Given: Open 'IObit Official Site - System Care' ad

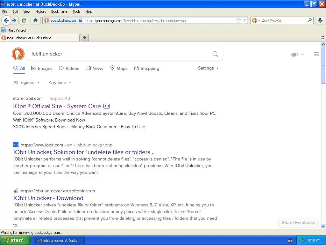Looking at the screenshot, I should click(57, 106).
